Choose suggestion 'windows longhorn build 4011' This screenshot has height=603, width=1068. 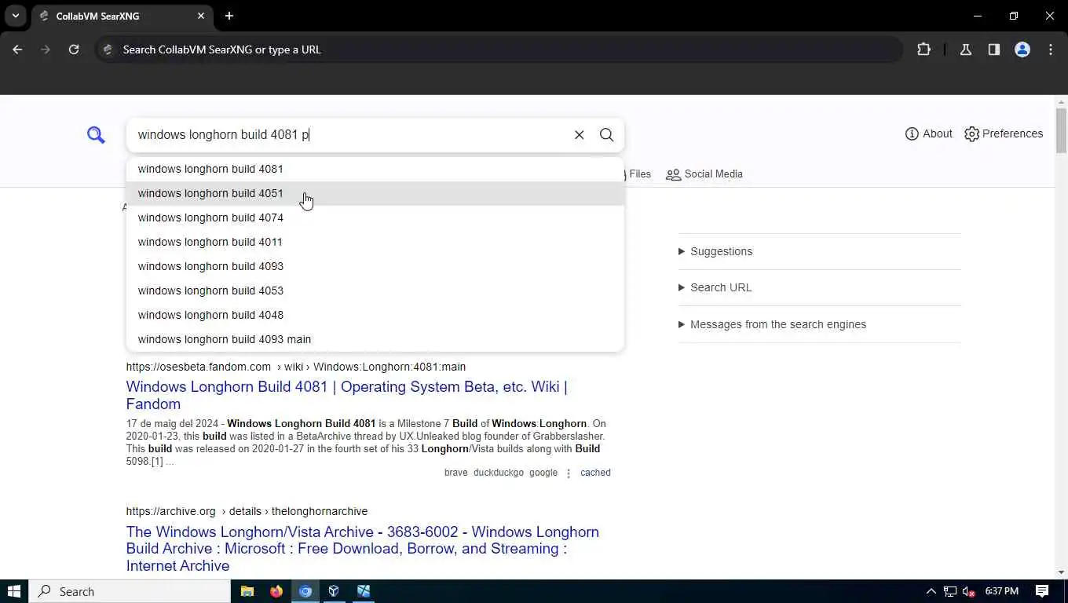375,242
